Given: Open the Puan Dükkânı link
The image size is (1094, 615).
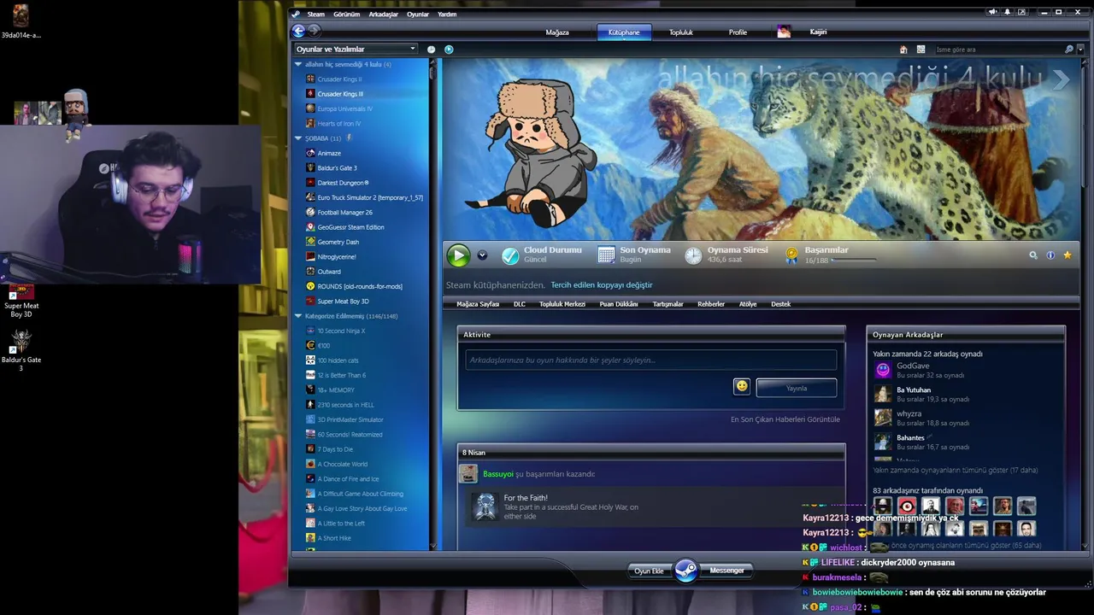Looking at the screenshot, I should (x=619, y=304).
